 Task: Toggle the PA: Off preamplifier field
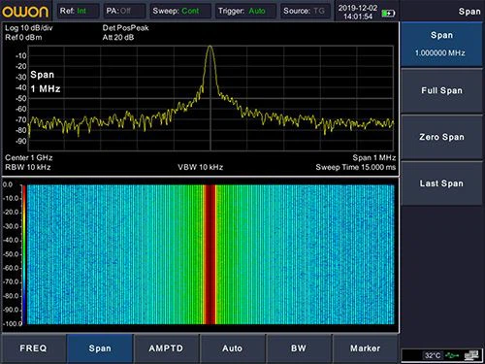coord(124,11)
